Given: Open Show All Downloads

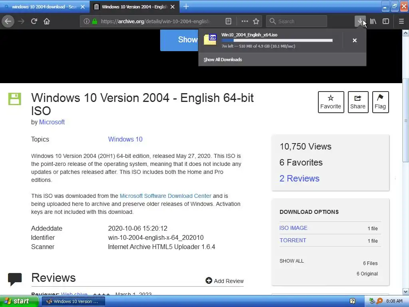Looking at the screenshot, I should (x=223, y=60).
